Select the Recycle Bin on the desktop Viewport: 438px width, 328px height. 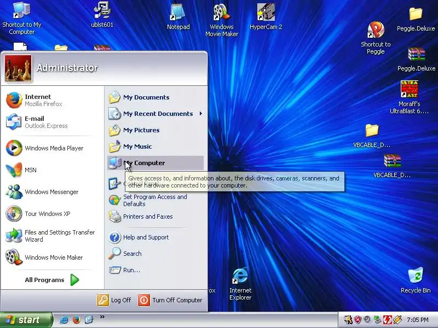[x=416, y=280]
